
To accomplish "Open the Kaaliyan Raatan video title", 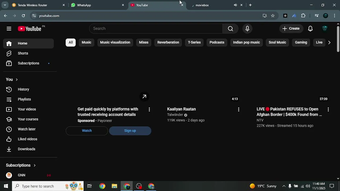I will [x=181, y=109].
